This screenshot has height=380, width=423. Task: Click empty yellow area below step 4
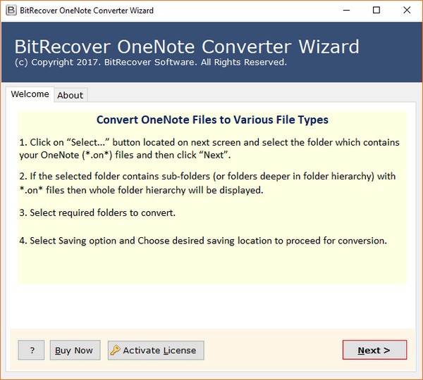211,267
